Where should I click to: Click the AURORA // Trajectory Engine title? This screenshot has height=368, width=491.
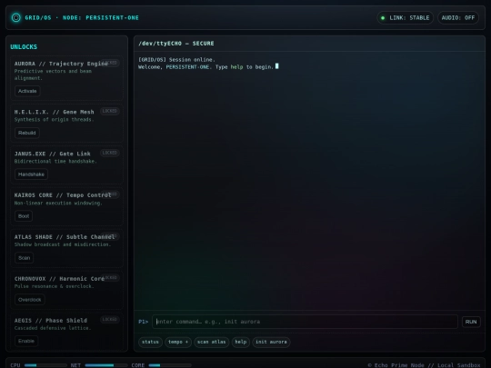[61, 64]
